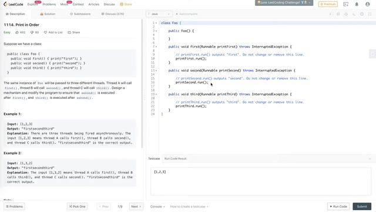Click the 1/9 page indicator
The width and height of the screenshot is (376, 212).
[120, 207]
